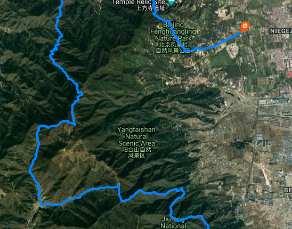Click the orange 终 end-point marker

[245, 27]
